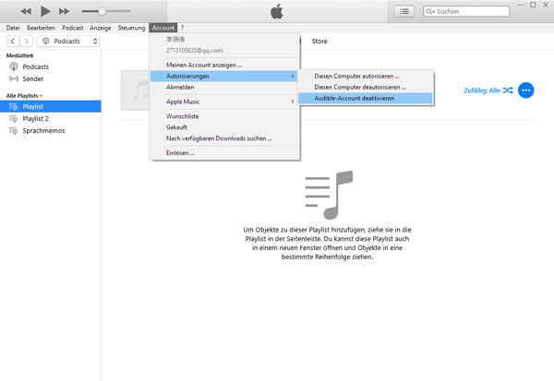The height and width of the screenshot is (381, 554).
Task: Click the Sprachmemos list icon
Action: (14, 131)
